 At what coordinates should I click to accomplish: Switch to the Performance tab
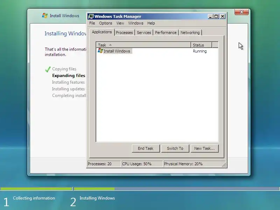[x=166, y=33]
